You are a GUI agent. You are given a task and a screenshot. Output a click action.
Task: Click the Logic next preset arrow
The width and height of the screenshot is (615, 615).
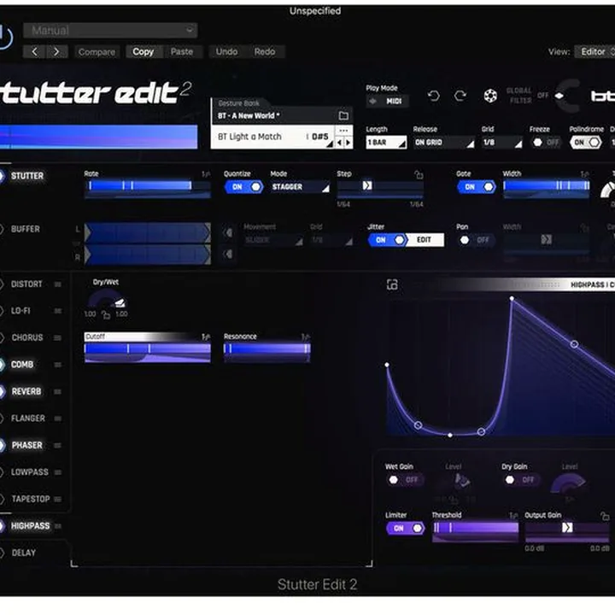[x=56, y=51]
